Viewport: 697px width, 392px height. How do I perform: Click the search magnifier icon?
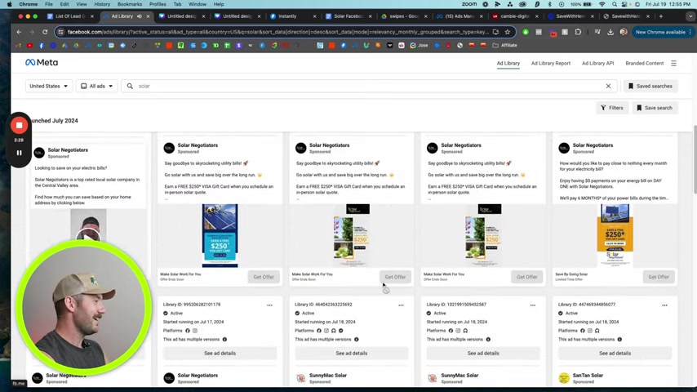point(130,86)
